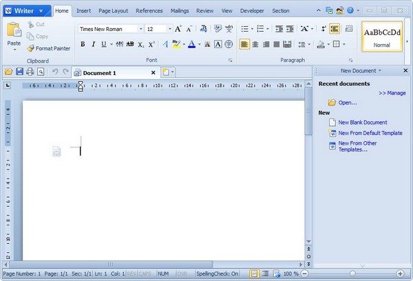Apply strikethrough with AB icon
Image resolution: width=413 pixels, height=281 pixels.
[130, 44]
